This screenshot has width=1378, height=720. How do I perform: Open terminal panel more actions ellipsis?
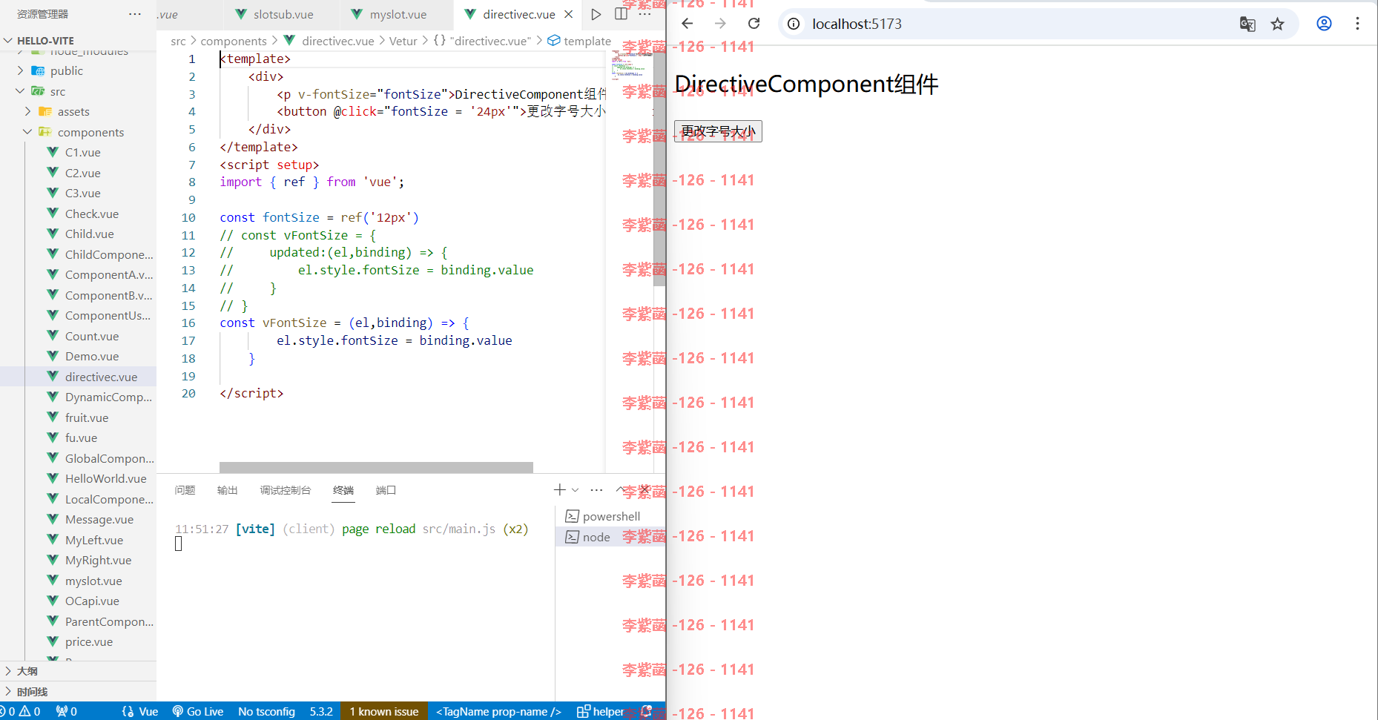[596, 489]
